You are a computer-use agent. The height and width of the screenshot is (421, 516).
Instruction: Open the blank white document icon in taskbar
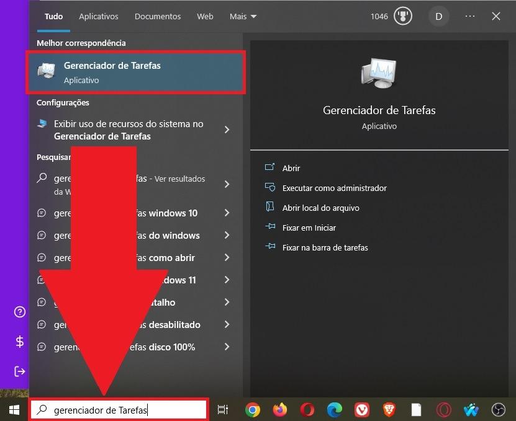[x=416, y=410]
